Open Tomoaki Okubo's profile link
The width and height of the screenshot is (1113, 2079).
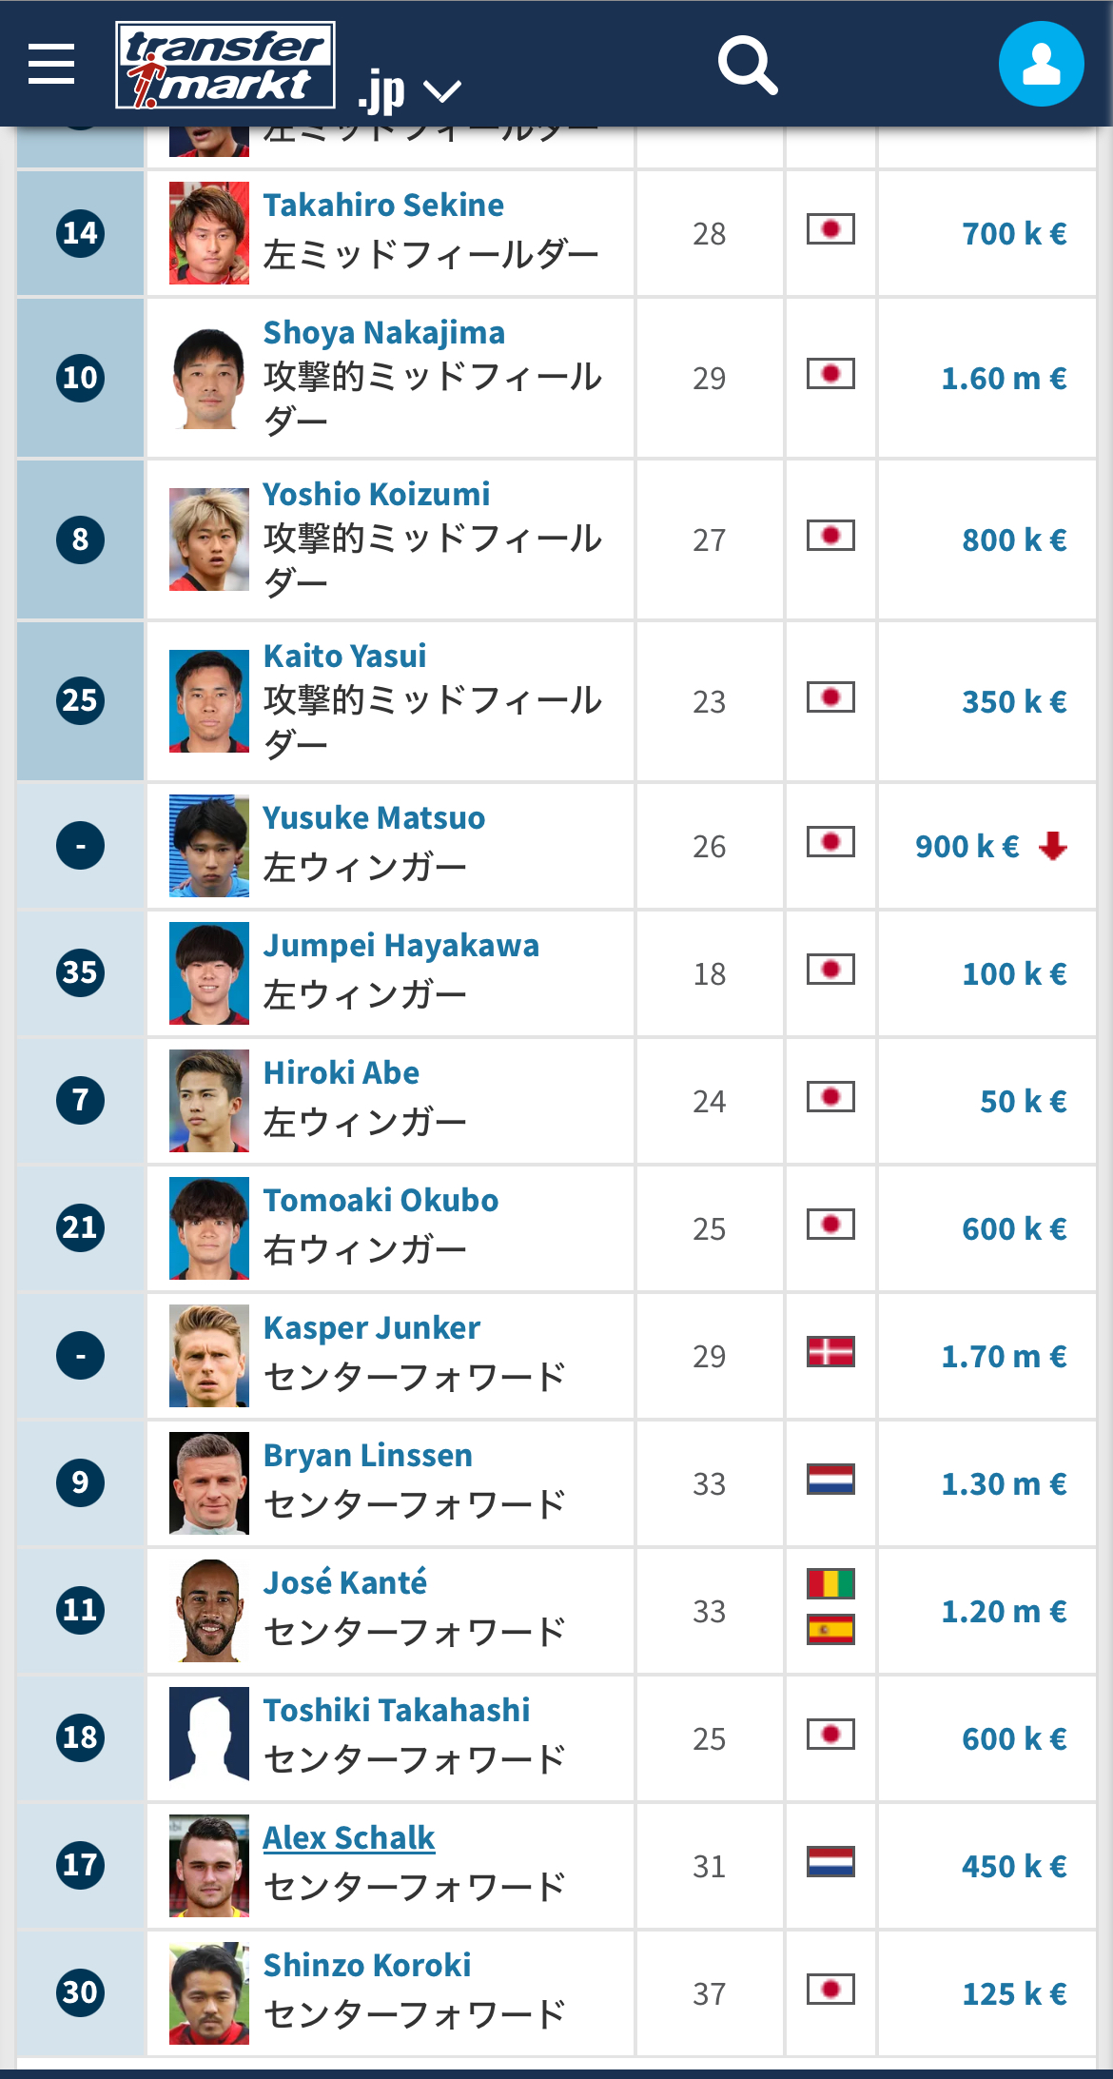381,1201
